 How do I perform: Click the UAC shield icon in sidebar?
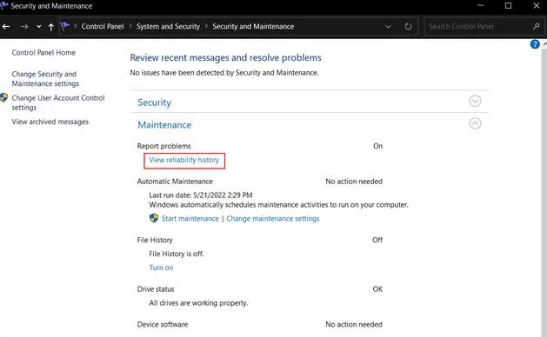click(x=3, y=97)
